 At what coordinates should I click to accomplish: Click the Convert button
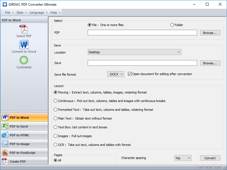tap(210, 158)
